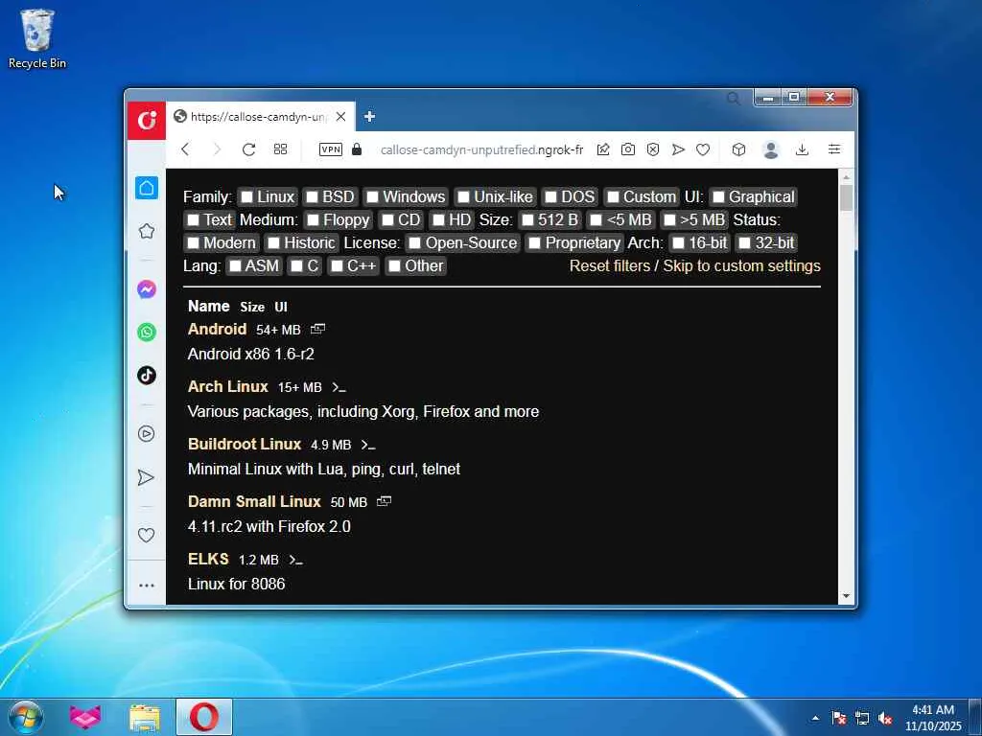Open Messenger in sidebar
The image size is (982, 736).
click(x=147, y=289)
